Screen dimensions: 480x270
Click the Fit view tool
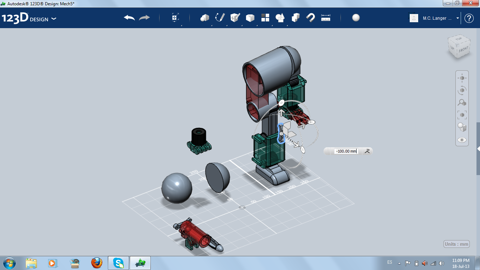462,115
